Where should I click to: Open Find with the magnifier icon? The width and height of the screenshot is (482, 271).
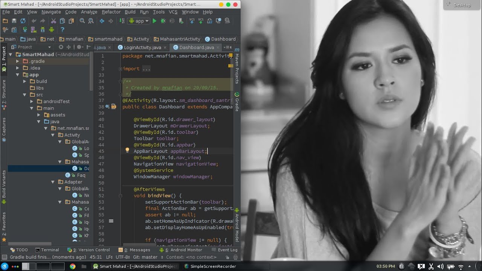pos(82,21)
